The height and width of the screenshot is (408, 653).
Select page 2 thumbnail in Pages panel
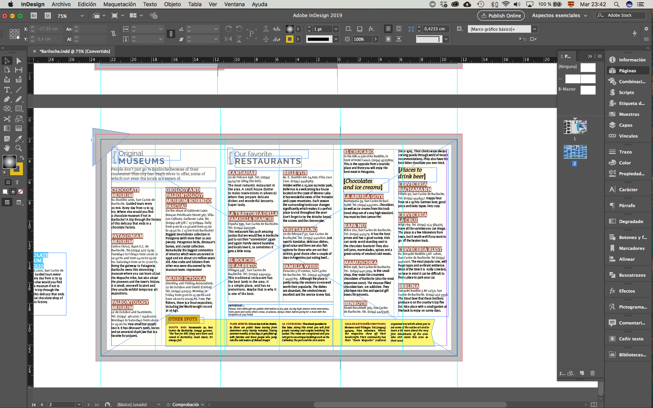click(575, 152)
